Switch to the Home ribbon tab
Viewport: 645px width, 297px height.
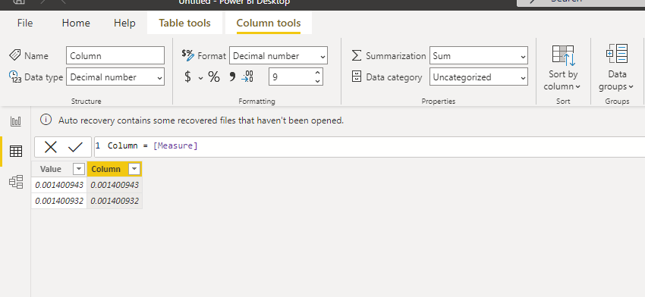click(76, 23)
